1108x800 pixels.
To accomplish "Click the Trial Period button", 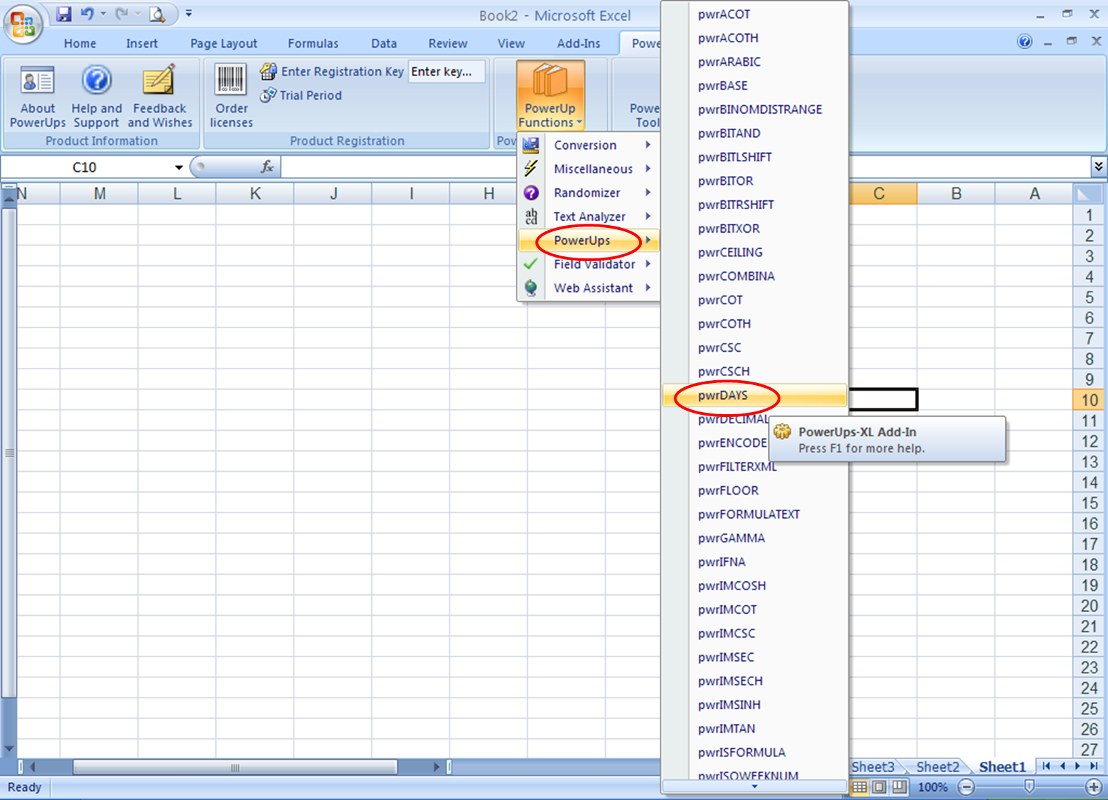I will tap(301, 95).
